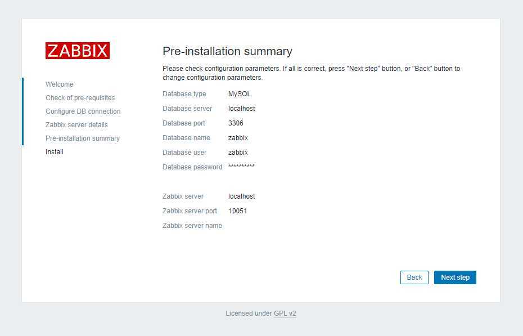Click the MySQL database type value
Viewport: 523px width, 336px height.
(240, 94)
